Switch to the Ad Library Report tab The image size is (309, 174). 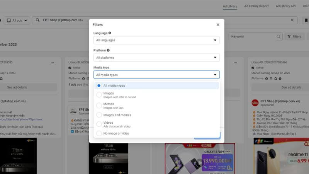(256, 6)
